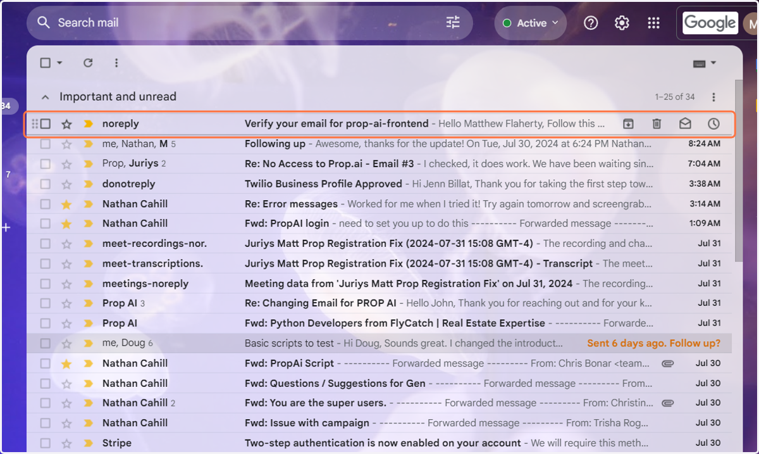The height and width of the screenshot is (454, 759).
Task: Select the Changing Email for PROP AI checkbox
Action: pyautogui.click(x=46, y=303)
